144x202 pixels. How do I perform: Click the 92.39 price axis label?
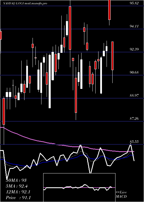[x=134, y=49]
